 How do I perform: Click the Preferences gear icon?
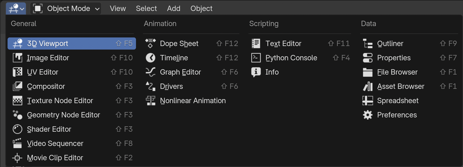(x=368, y=115)
